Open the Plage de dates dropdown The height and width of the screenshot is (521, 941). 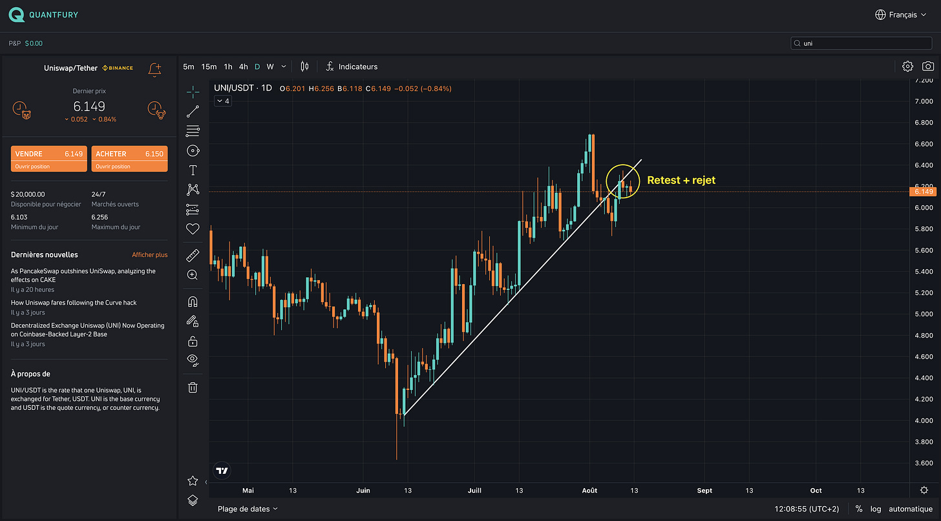tap(248, 509)
